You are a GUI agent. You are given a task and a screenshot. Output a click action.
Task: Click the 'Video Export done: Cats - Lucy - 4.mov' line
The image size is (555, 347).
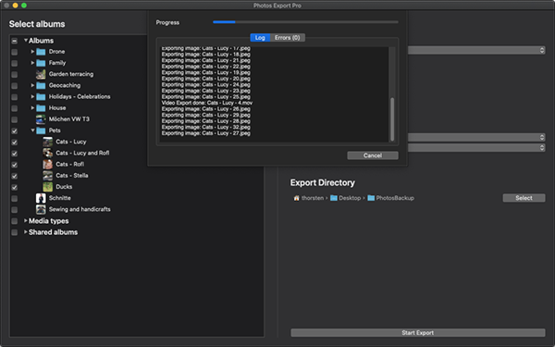(x=207, y=103)
